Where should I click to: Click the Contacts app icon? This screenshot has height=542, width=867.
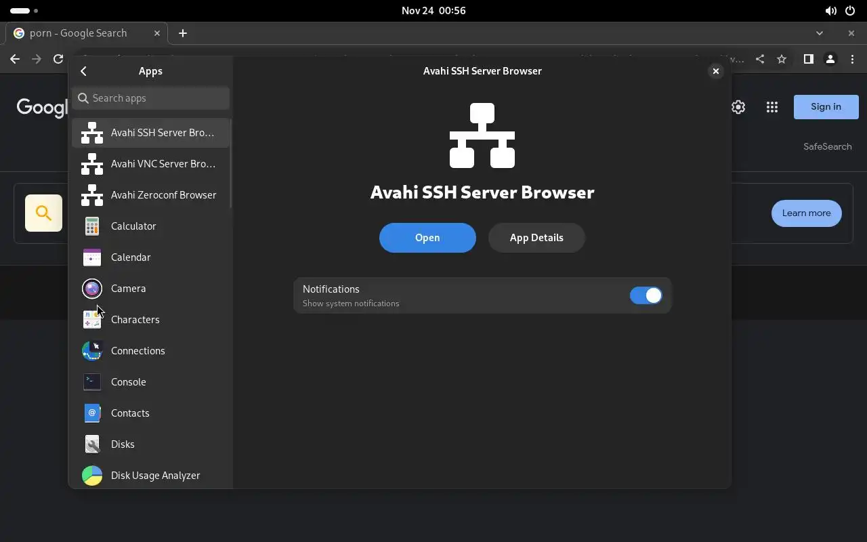tap(92, 413)
